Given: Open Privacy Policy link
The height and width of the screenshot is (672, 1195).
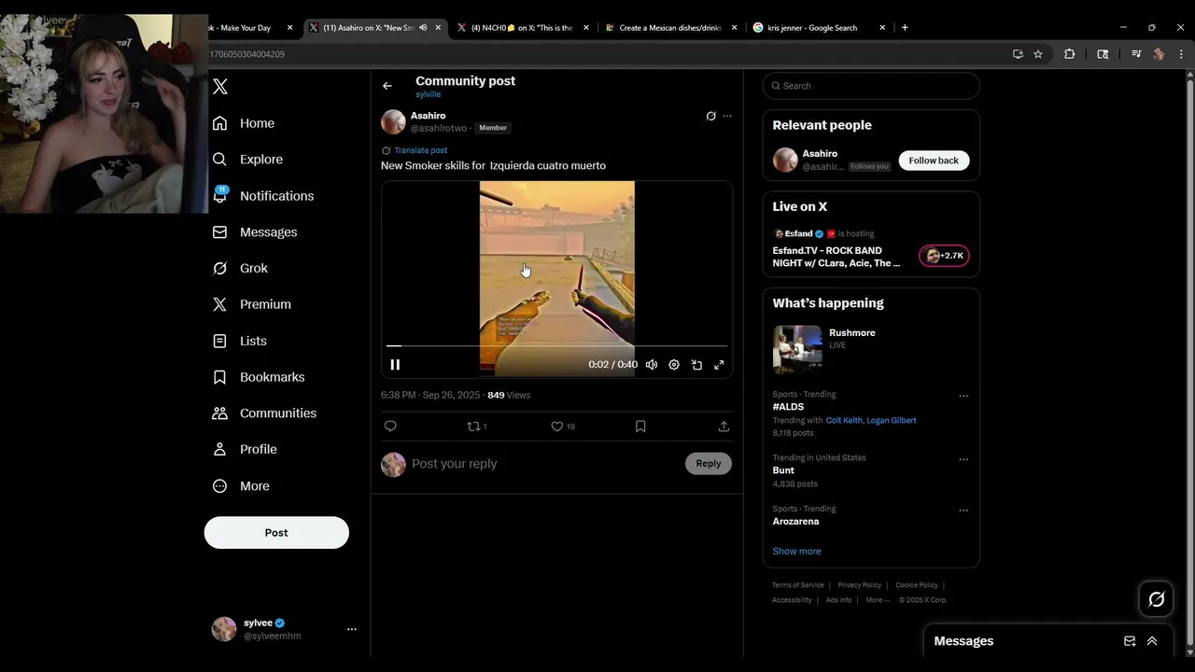Looking at the screenshot, I should (x=860, y=585).
